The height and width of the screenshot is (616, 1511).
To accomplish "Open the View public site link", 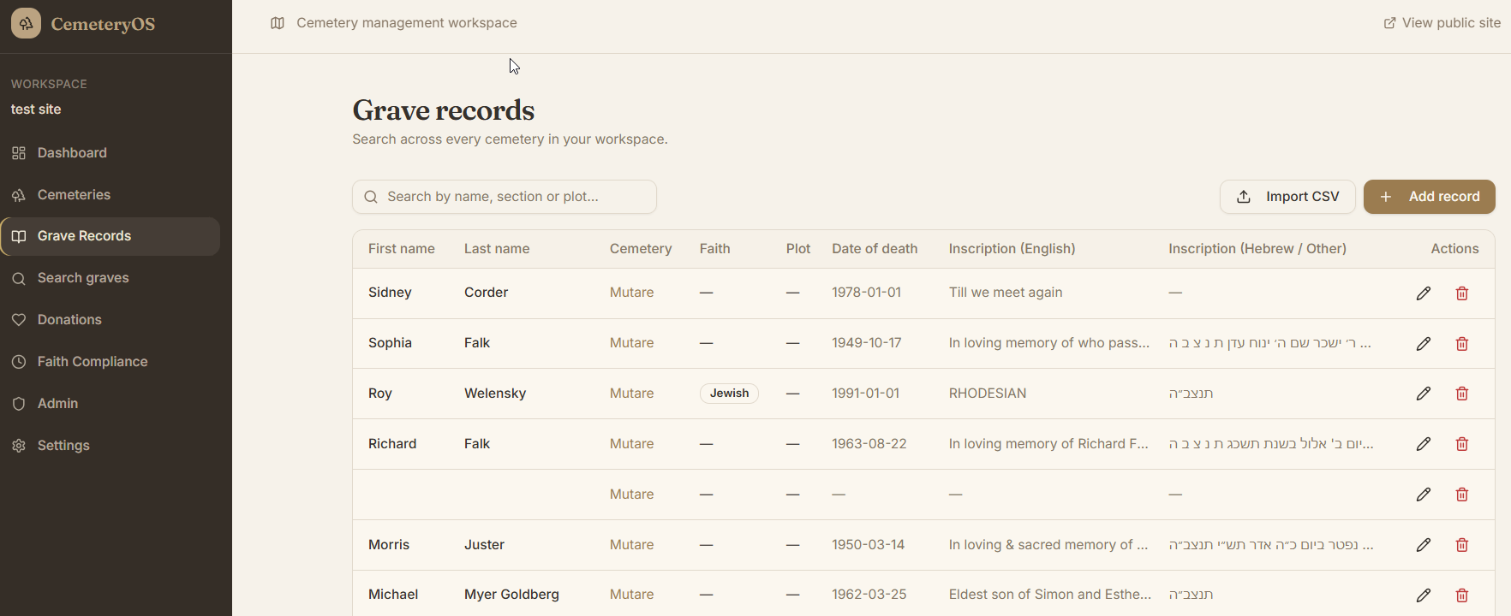I will pos(1442,23).
